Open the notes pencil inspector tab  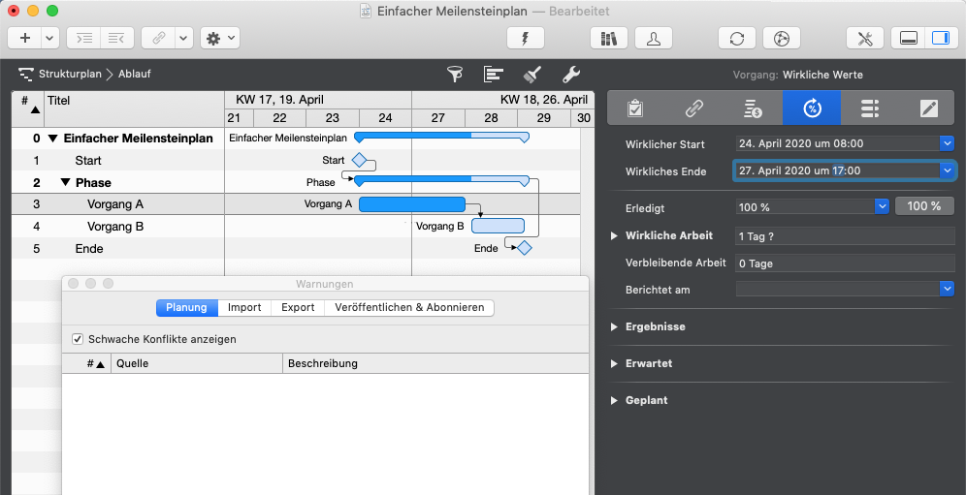click(929, 108)
